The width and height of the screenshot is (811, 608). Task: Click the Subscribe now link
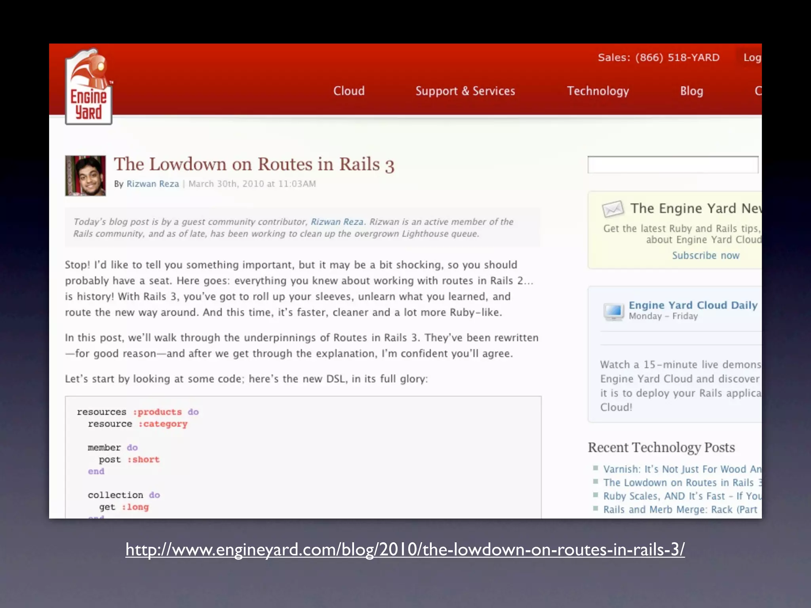706,255
